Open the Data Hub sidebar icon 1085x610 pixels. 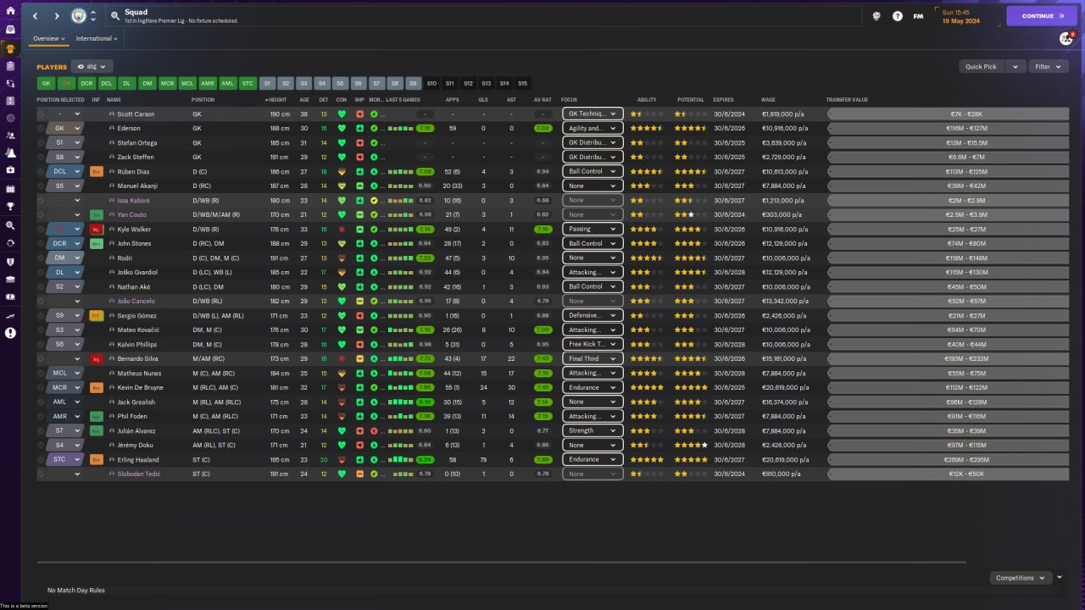(10, 119)
